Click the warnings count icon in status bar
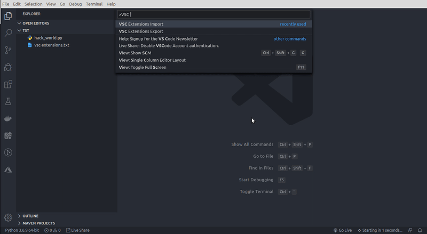Image resolution: width=427 pixels, height=234 pixels. tap(55, 230)
